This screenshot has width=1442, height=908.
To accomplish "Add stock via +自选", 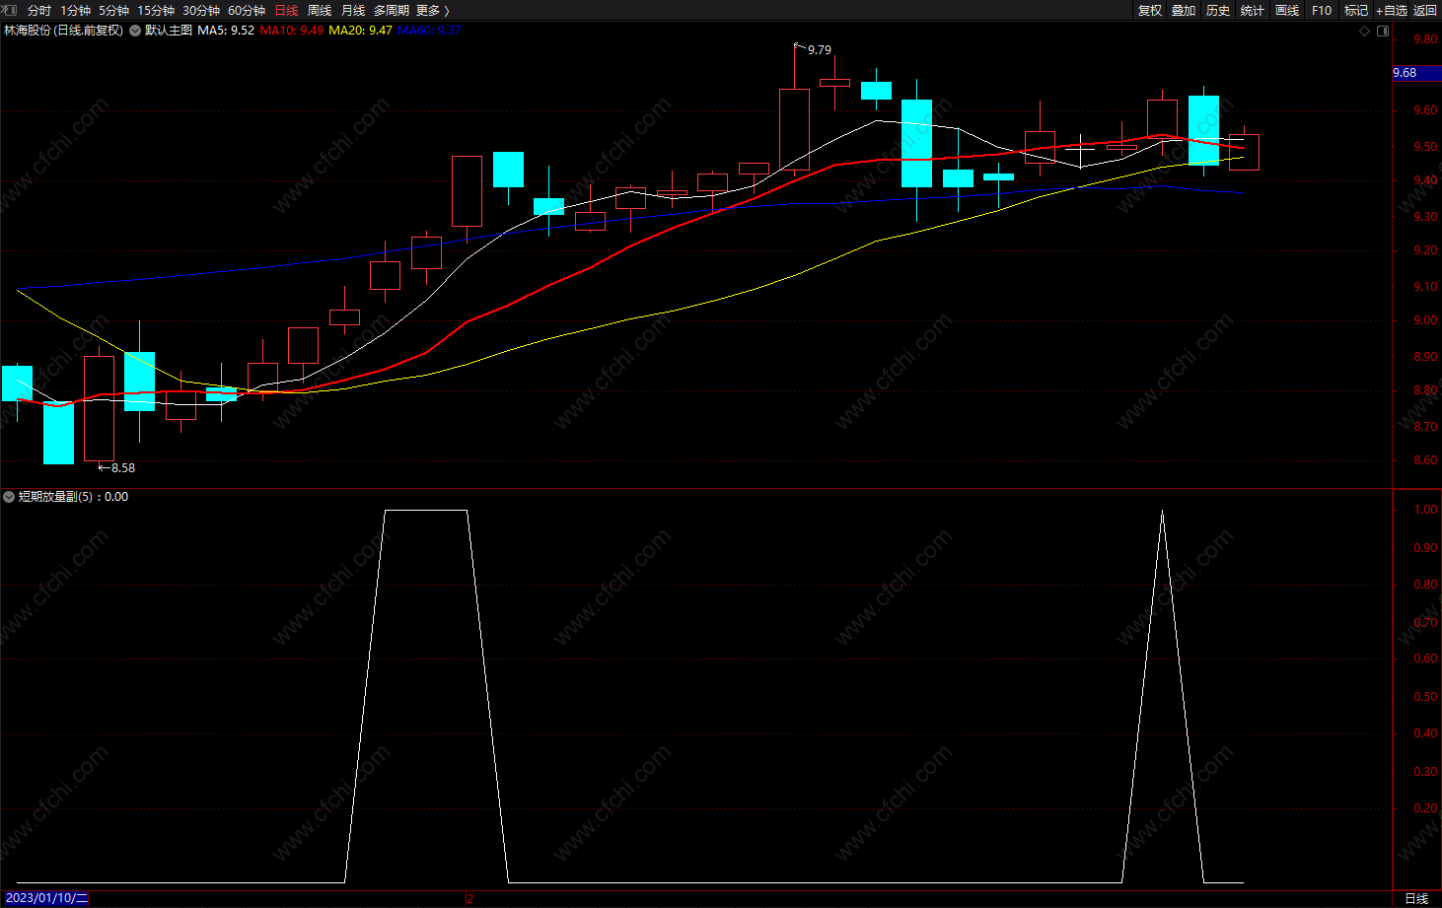I will click(x=1392, y=11).
